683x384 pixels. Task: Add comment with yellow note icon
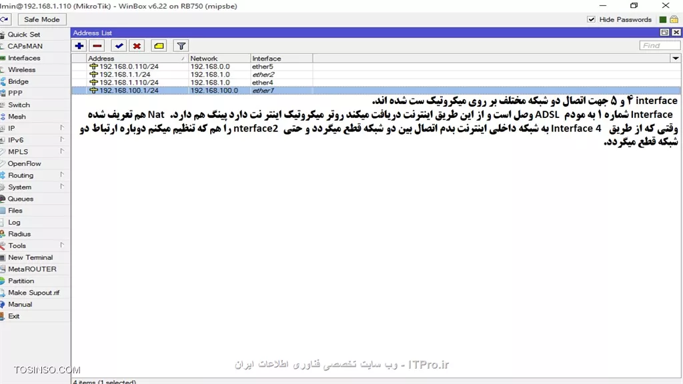click(159, 46)
